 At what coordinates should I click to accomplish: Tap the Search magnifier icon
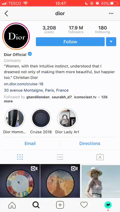click(36, 205)
